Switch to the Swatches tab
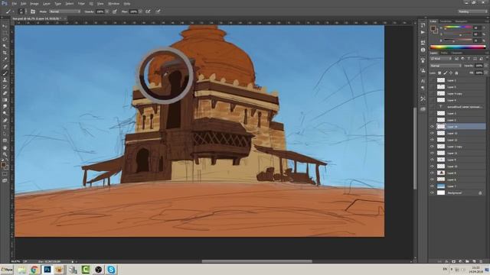The width and height of the screenshot is (490, 275). [446, 21]
